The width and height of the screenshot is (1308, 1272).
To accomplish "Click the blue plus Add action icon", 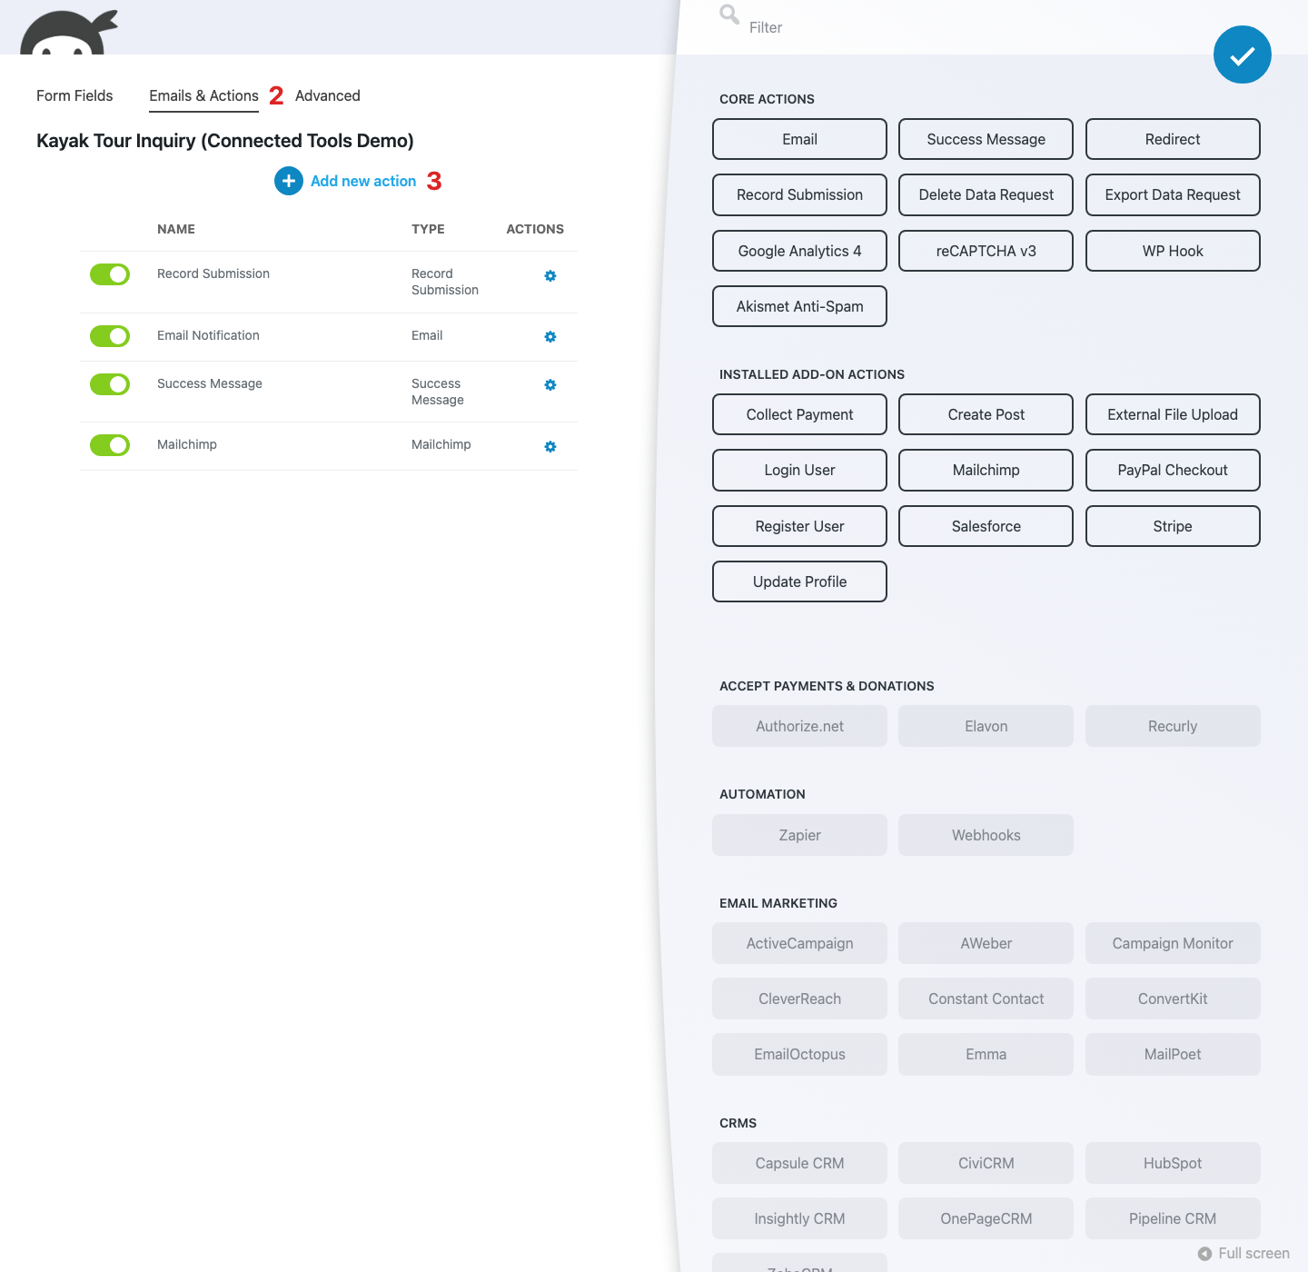I will coord(289,181).
